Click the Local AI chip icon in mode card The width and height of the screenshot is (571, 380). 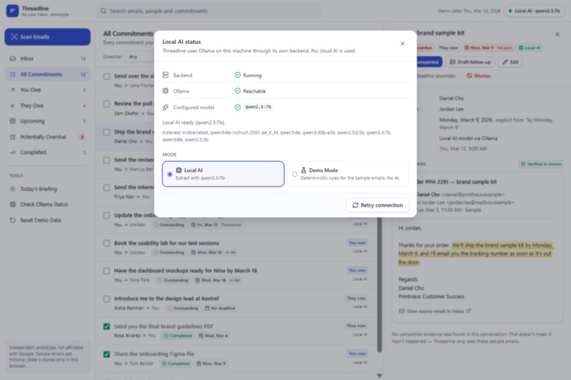click(x=179, y=170)
